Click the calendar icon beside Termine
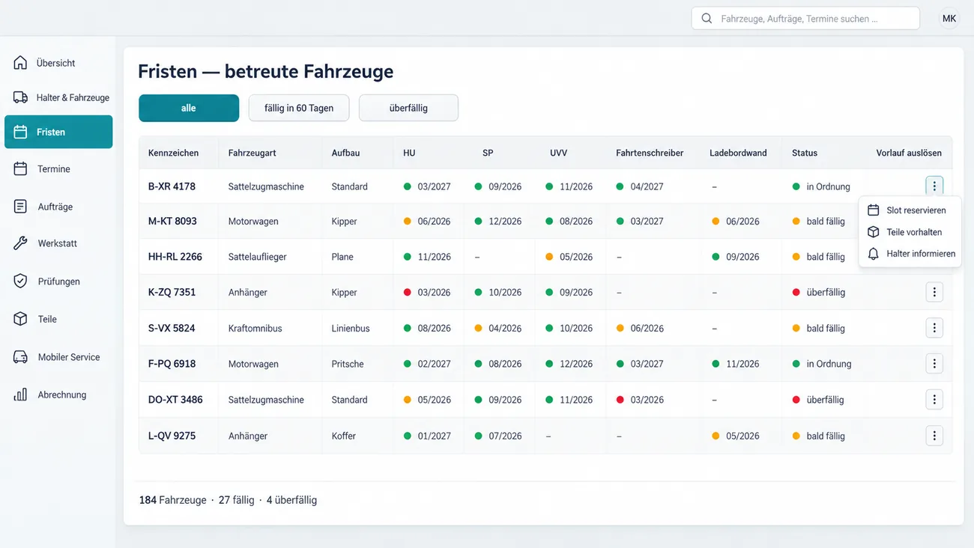 (x=20, y=169)
